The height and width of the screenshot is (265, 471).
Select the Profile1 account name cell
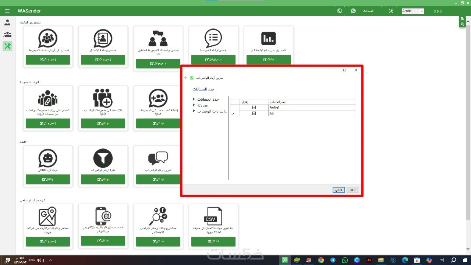tap(312, 107)
